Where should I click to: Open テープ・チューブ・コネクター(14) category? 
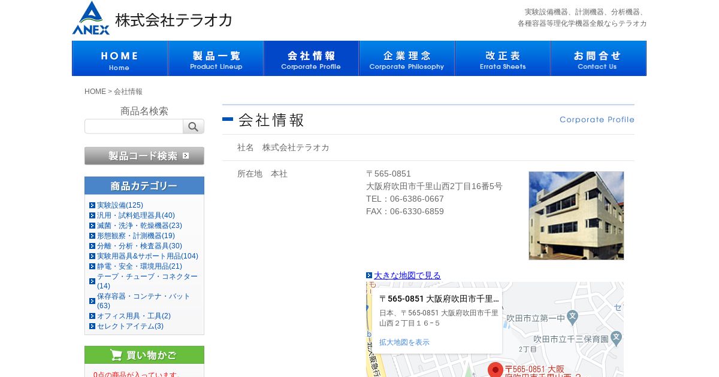[147, 281]
